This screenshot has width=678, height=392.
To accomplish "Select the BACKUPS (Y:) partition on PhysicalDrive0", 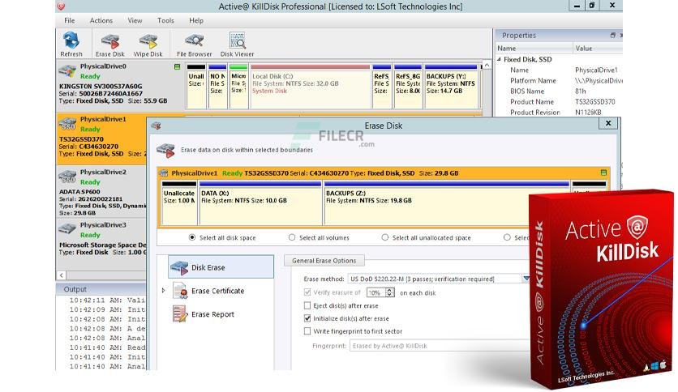I will [x=452, y=86].
